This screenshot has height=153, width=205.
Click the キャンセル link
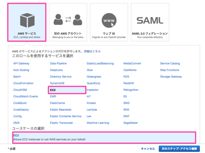(x=148, y=149)
